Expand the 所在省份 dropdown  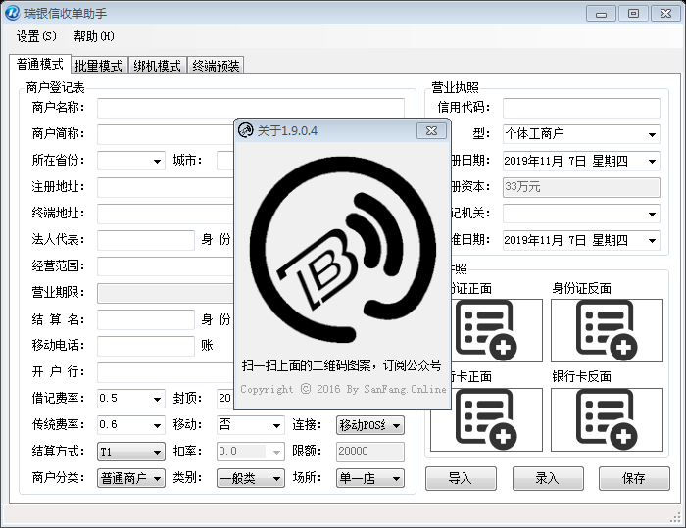130,161
